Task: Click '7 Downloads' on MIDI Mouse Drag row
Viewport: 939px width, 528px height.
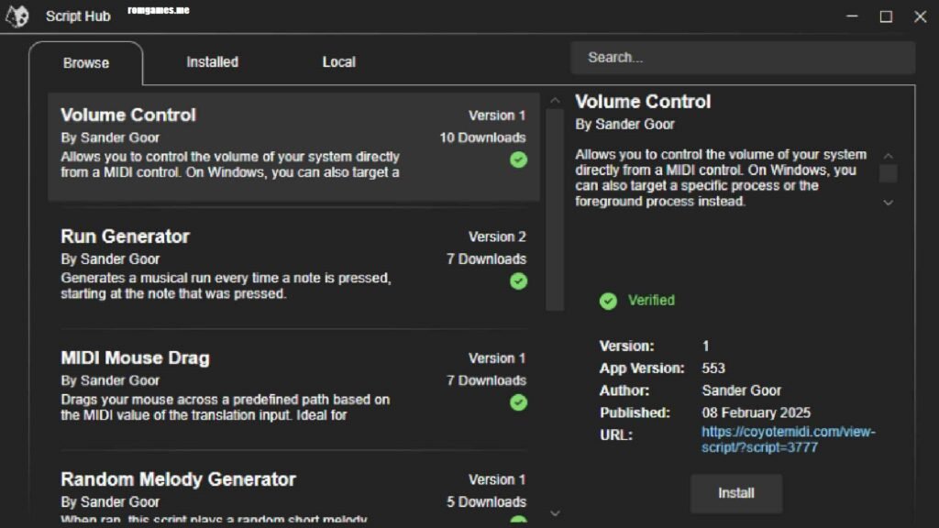Action: [486, 380]
